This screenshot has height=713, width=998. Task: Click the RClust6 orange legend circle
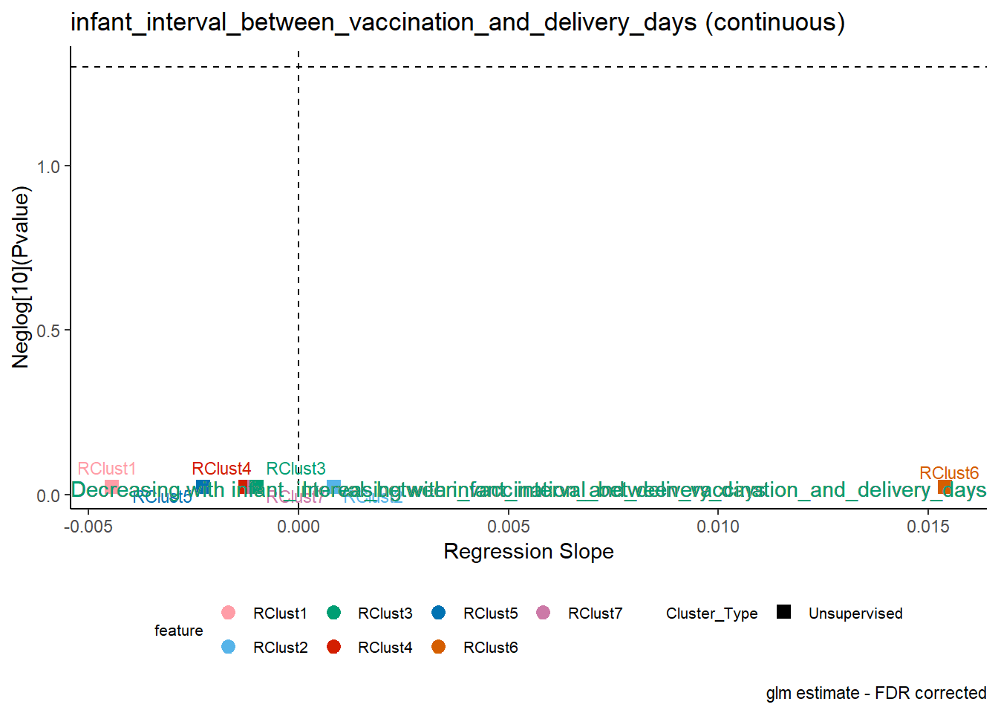coord(438,647)
